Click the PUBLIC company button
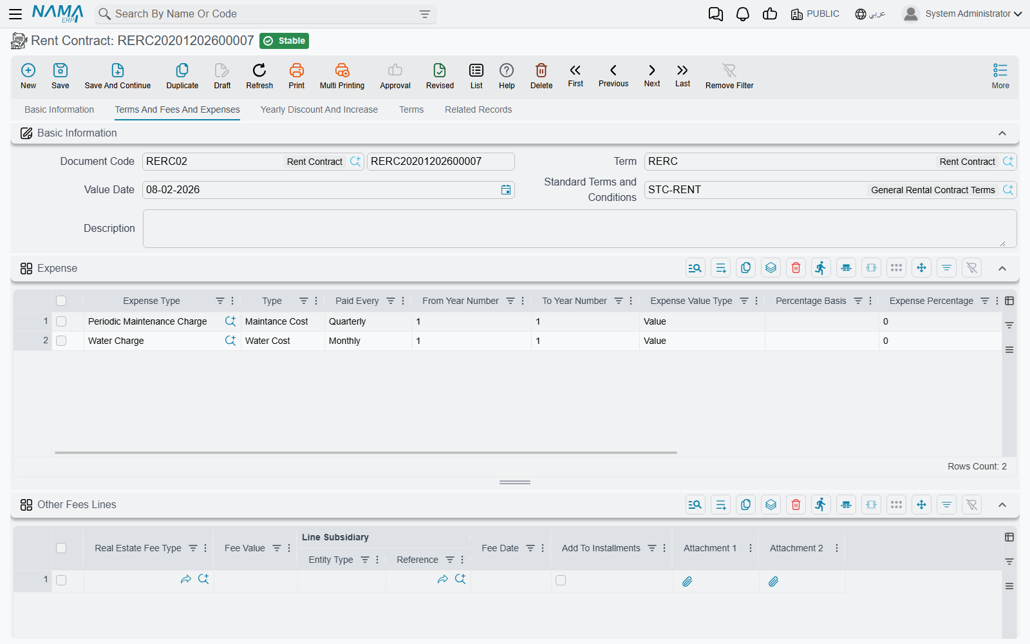Image resolution: width=1030 pixels, height=644 pixels. pos(815,14)
